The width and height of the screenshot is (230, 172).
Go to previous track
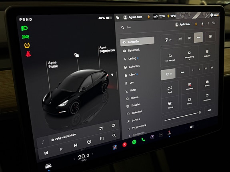point(46,153)
